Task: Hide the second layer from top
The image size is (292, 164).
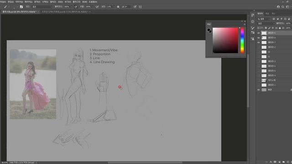Action: click(x=259, y=38)
